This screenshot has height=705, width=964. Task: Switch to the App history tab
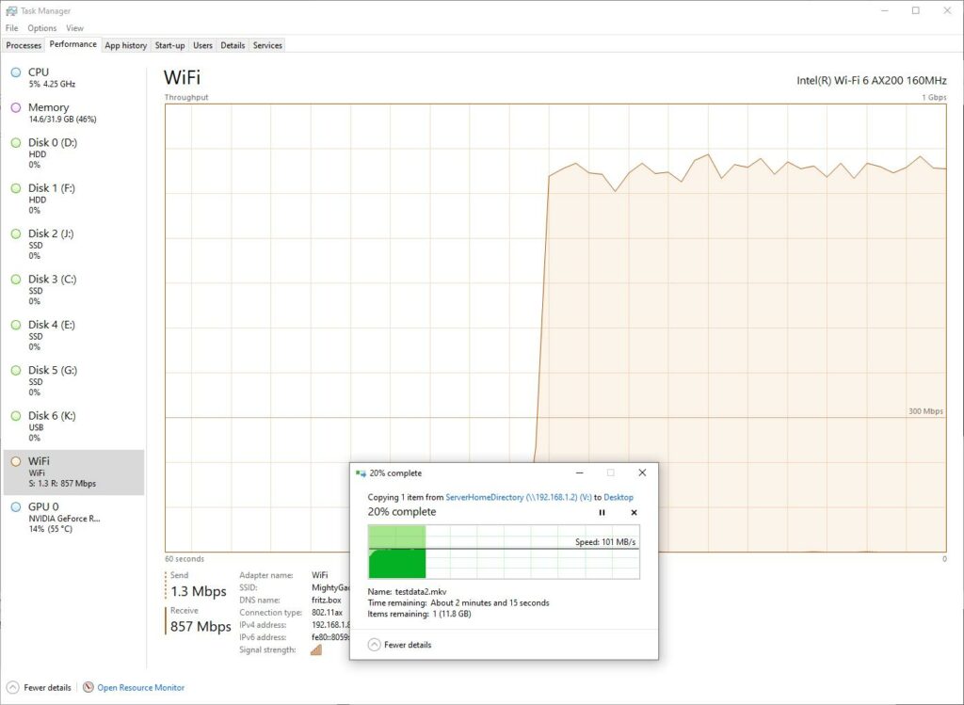125,45
